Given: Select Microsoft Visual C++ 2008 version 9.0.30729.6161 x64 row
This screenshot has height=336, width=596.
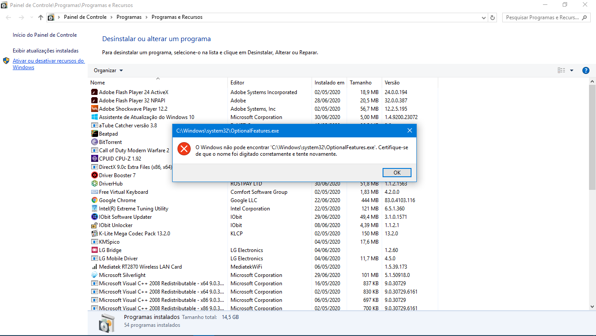Looking at the screenshot, I should coord(263,292).
